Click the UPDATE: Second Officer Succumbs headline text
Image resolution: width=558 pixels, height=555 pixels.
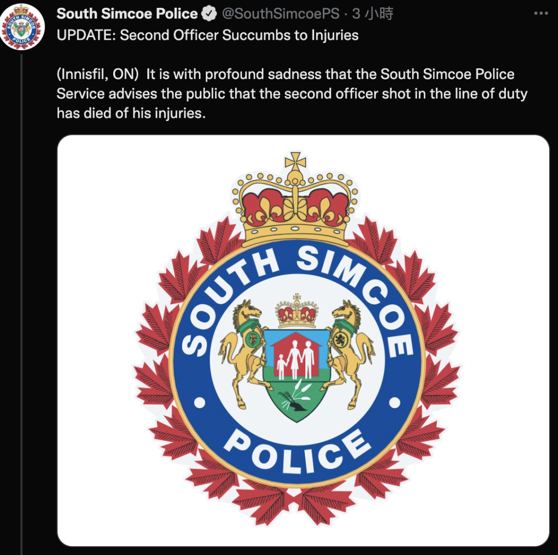(208, 35)
